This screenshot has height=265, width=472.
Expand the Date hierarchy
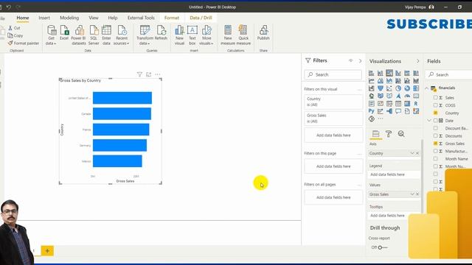pos(429,121)
